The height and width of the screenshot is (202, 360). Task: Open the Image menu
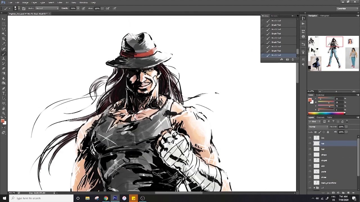(x=25, y=3)
